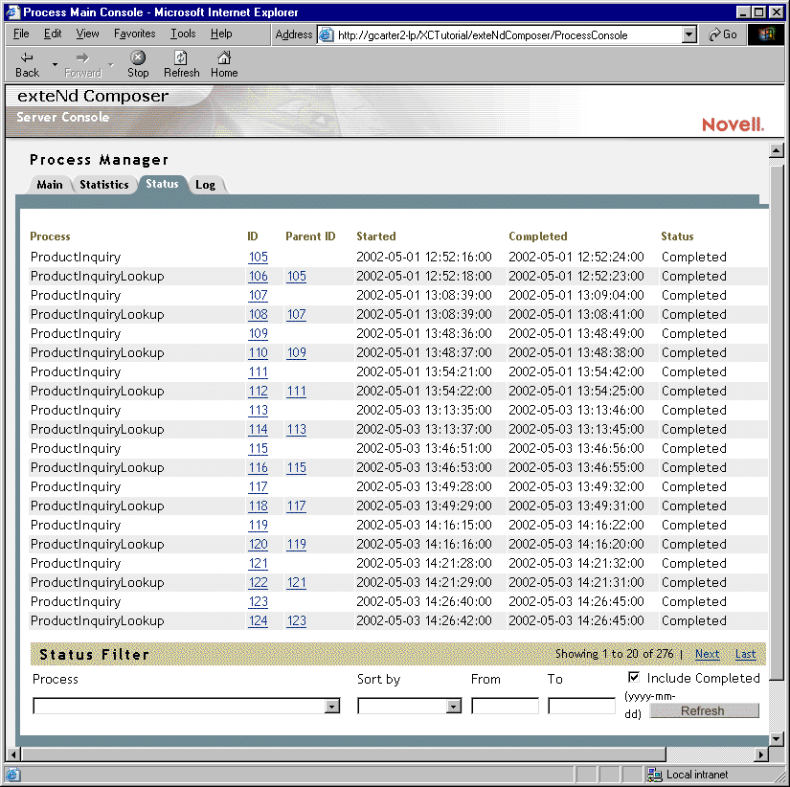Switch to the Main tab
Viewport: 790px width, 787px height.
[50, 185]
